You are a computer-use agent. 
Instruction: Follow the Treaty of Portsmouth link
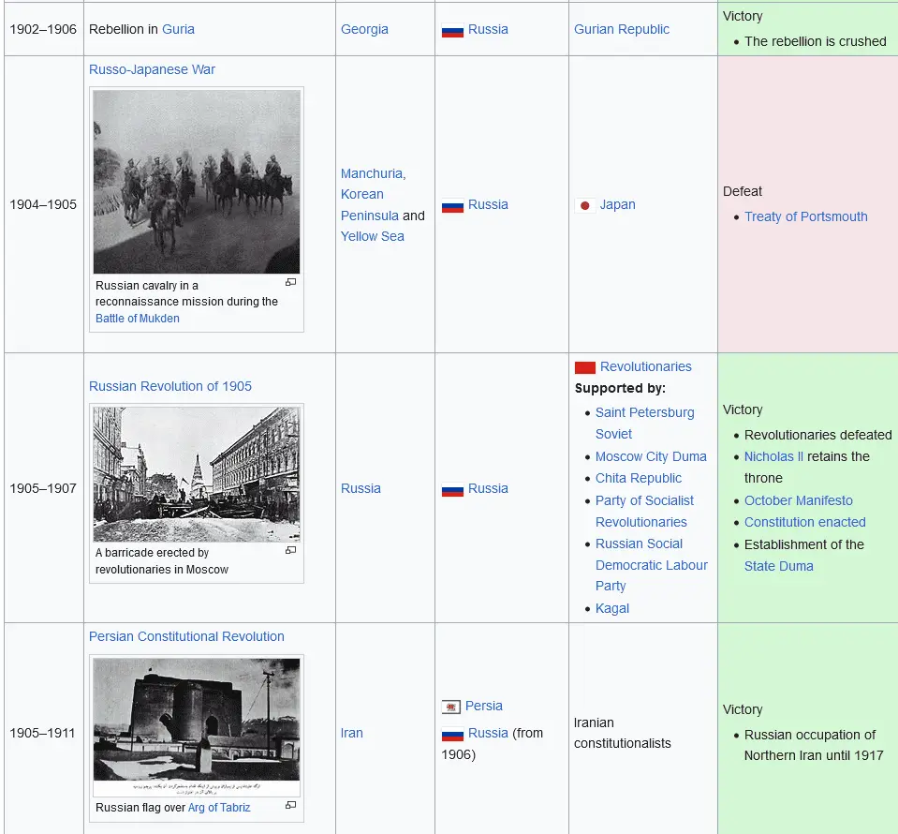tap(805, 216)
